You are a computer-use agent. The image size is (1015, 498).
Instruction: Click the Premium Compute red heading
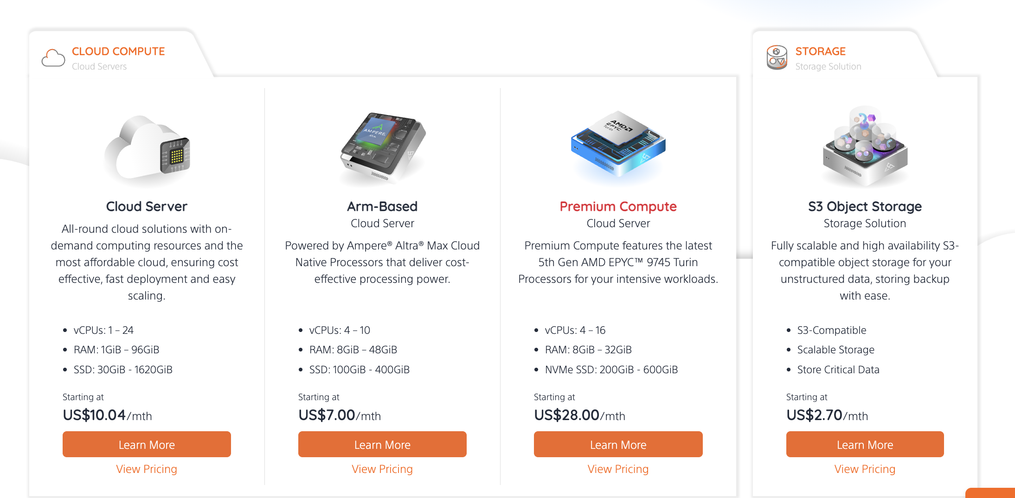pos(618,206)
